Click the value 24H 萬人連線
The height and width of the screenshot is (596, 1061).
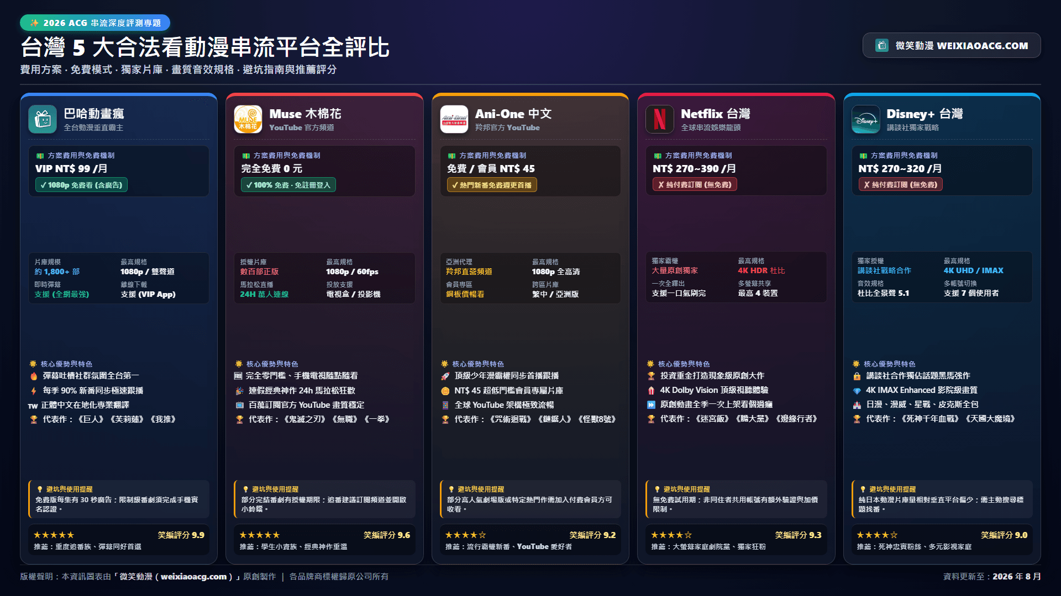coord(264,294)
